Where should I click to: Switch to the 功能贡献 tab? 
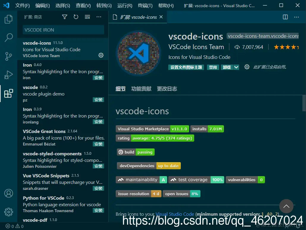pyautogui.click(x=141, y=89)
